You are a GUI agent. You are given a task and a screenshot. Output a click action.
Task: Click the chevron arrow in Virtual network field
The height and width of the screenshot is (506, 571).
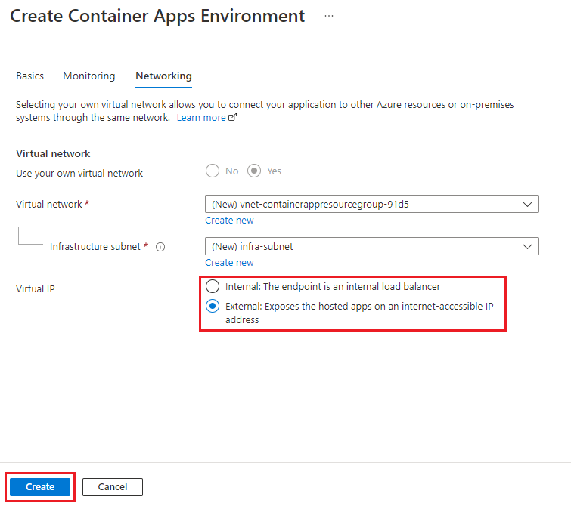pos(527,204)
